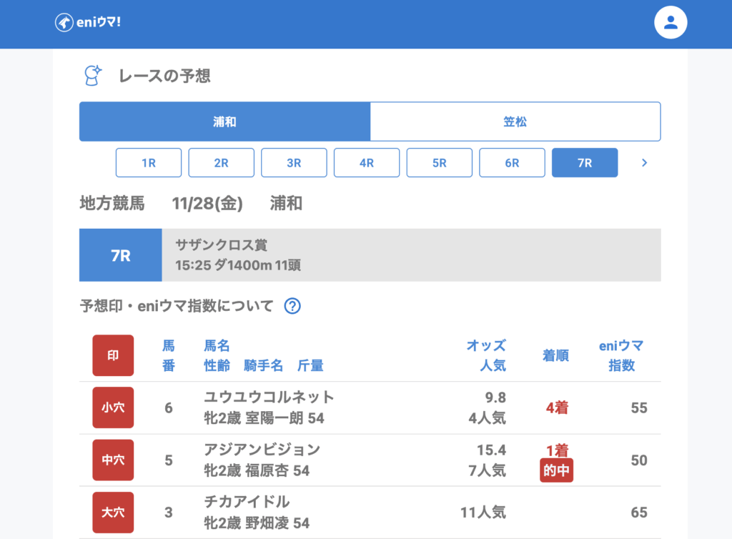Select race 2R
Image resolution: width=732 pixels, height=539 pixels.
[222, 163]
